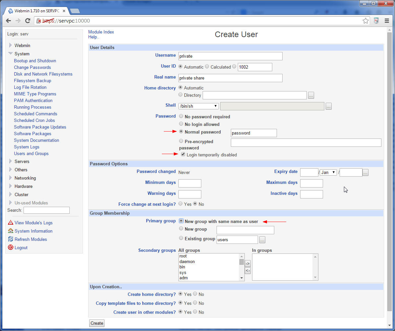Viewport: 395px width, 331px height.
Task: Open the expiry month Jan dropdown
Action: tap(328, 172)
